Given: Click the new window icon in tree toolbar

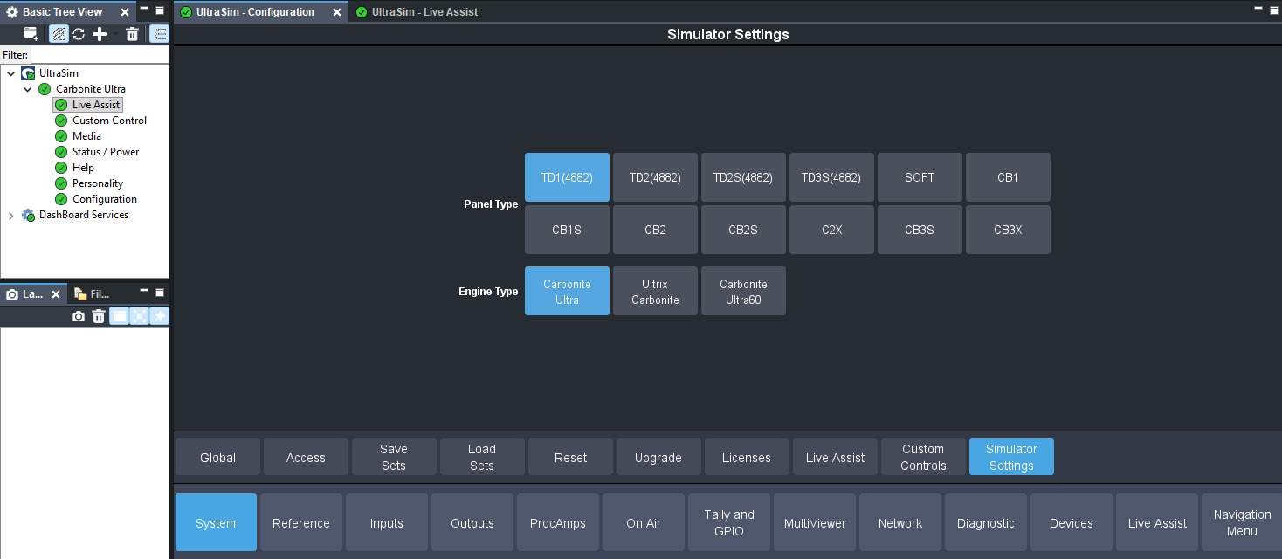Looking at the screenshot, I should click(31, 34).
